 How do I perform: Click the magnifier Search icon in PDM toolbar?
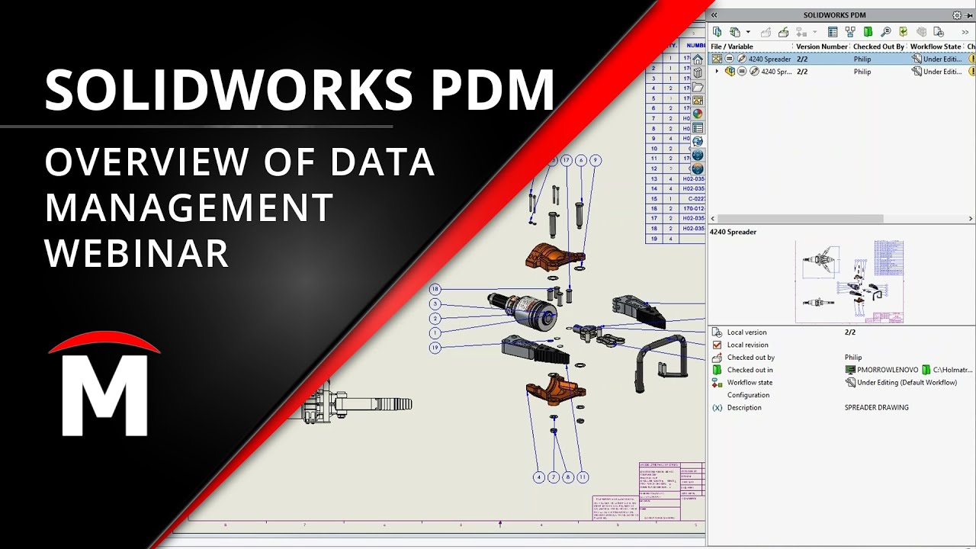[885, 32]
